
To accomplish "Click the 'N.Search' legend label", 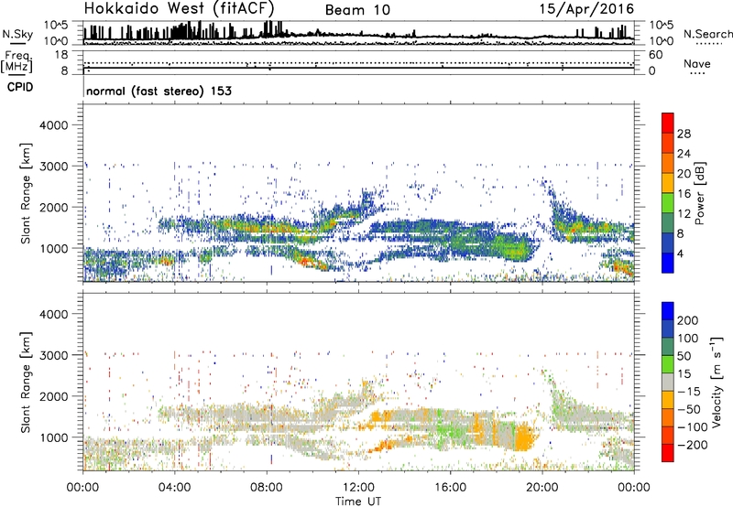I will [x=707, y=34].
